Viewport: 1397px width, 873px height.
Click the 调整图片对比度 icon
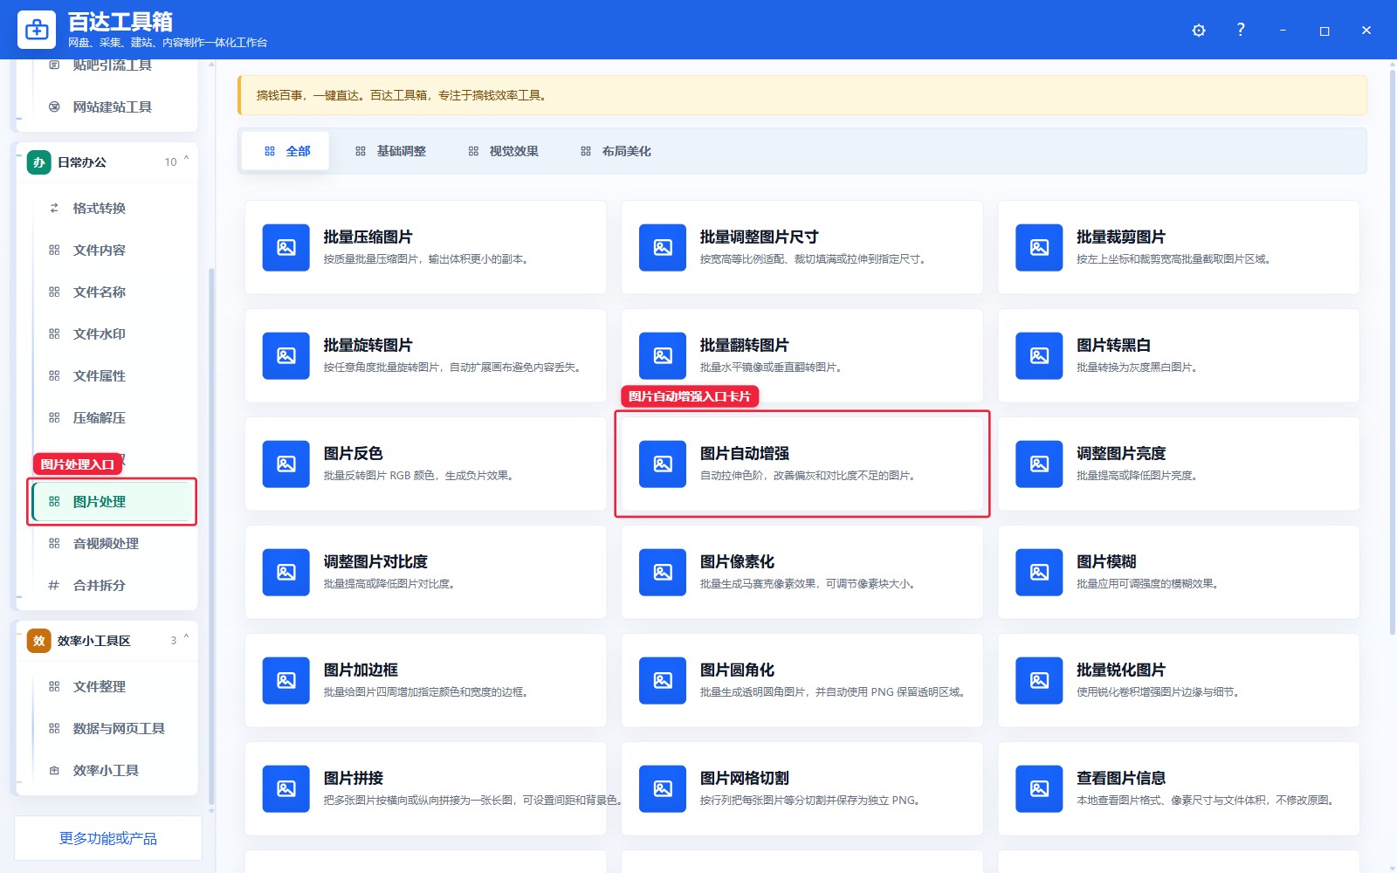(286, 573)
